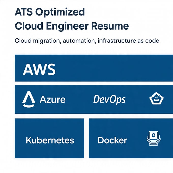This screenshot has width=173, height=173.
Task: Click the smiling pentagon icon beside DevOps
Action: 156,98
